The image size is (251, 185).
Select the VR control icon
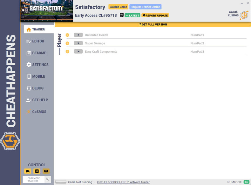(37, 171)
